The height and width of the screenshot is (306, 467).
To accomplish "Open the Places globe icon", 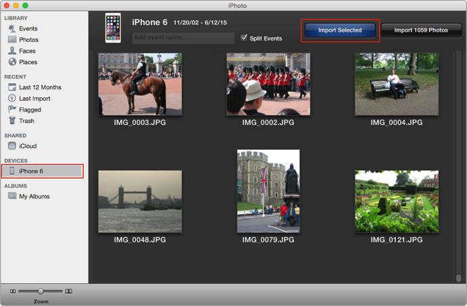I will pyautogui.click(x=12, y=61).
